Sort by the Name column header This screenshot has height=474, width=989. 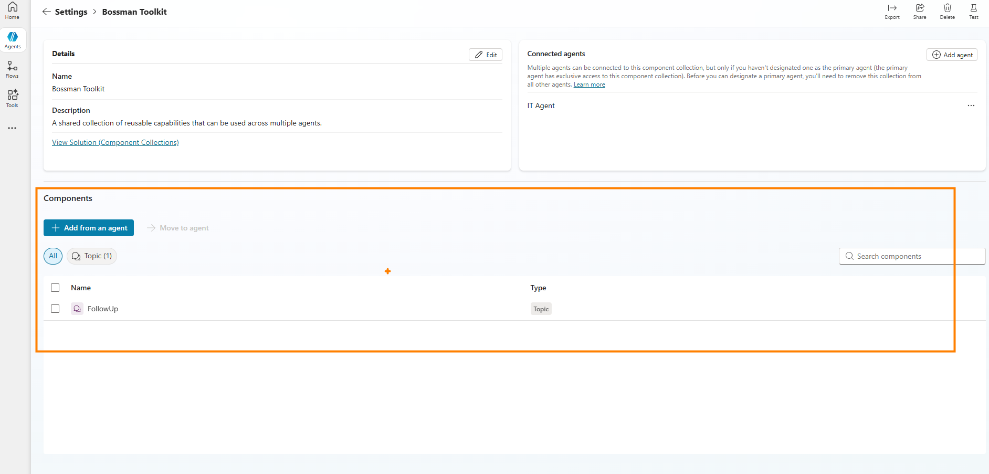coord(81,288)
